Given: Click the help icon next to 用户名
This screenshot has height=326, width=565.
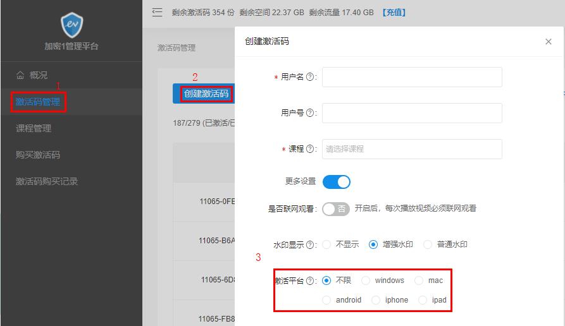Looking at the screenshot, I should point(310,77).
